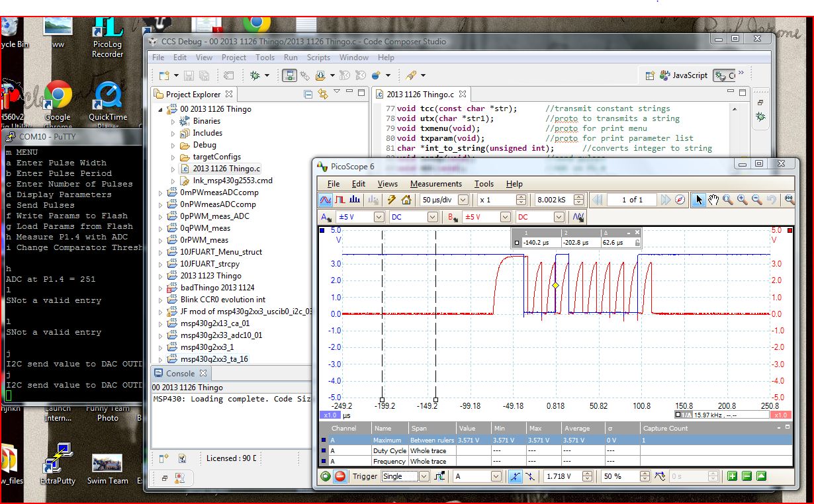This screenshot has width=814, height=504.
Task: Click the yellow diamond trigger marker
Action: (556, 285)
